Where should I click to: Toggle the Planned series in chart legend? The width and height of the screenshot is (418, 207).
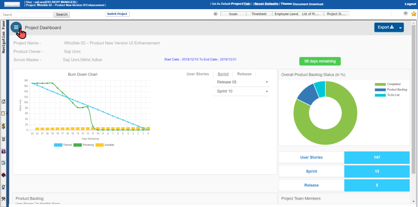coord(62,144)
